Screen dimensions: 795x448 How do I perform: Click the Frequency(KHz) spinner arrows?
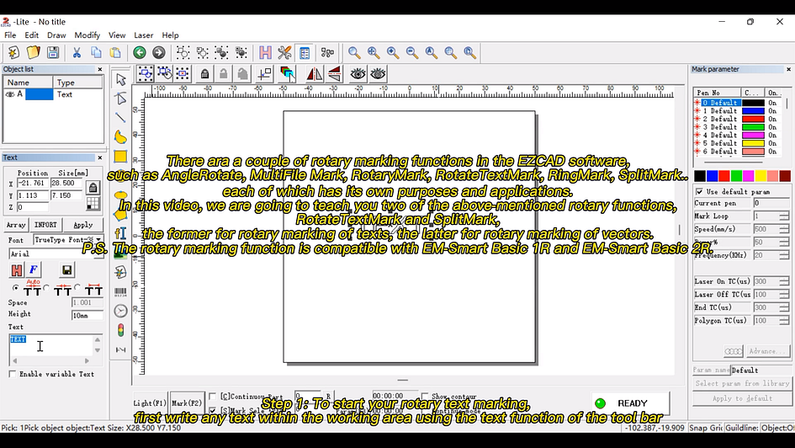pos(784,256)
